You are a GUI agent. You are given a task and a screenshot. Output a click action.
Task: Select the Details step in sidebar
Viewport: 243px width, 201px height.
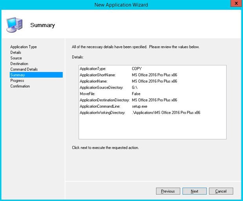click(x=16, y=53)
